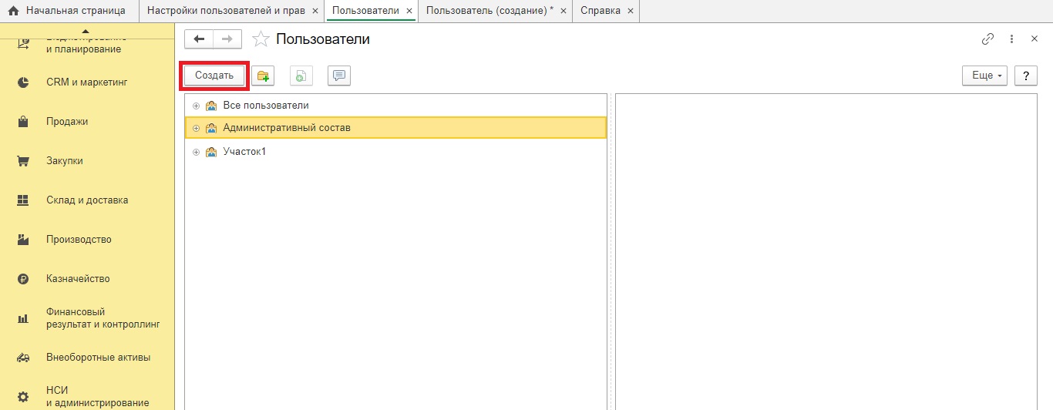
Task: Go back with the left arrow button
Action: [x=199, y=39]
